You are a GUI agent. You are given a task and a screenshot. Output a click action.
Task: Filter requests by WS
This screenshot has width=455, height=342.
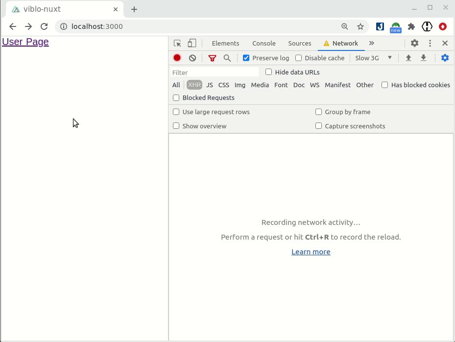tap(314, 85)
